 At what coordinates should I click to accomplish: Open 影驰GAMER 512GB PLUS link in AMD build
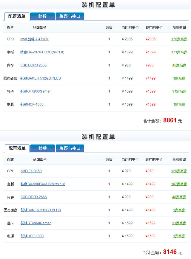(x=41, y=210)
